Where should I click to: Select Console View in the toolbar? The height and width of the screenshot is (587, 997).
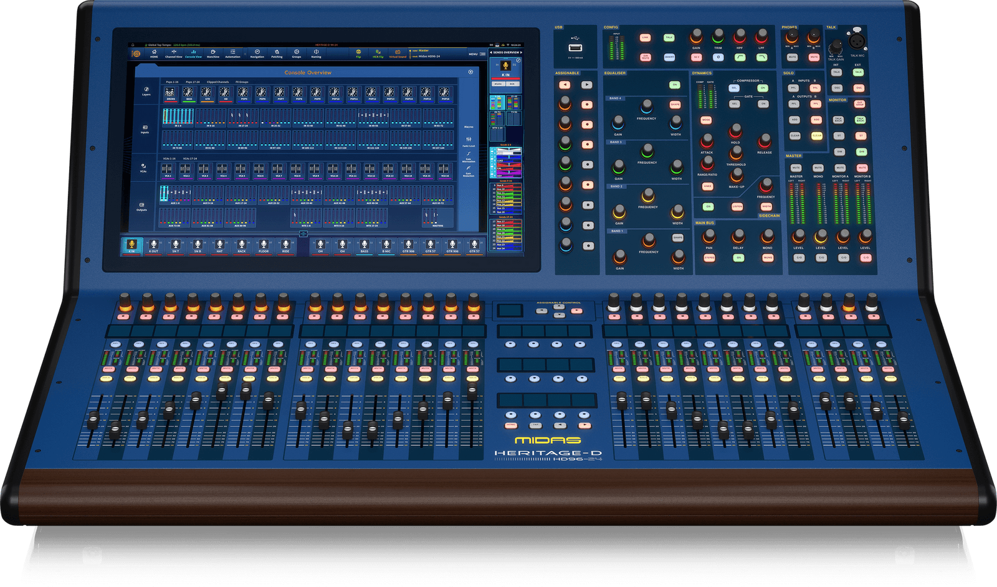[x=193, y=54]
